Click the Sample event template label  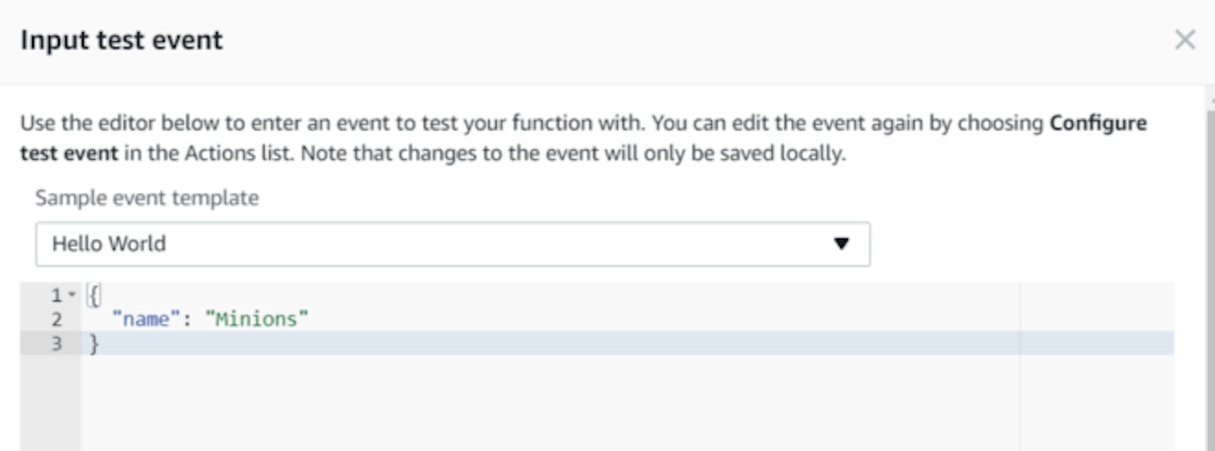(147, 198)
